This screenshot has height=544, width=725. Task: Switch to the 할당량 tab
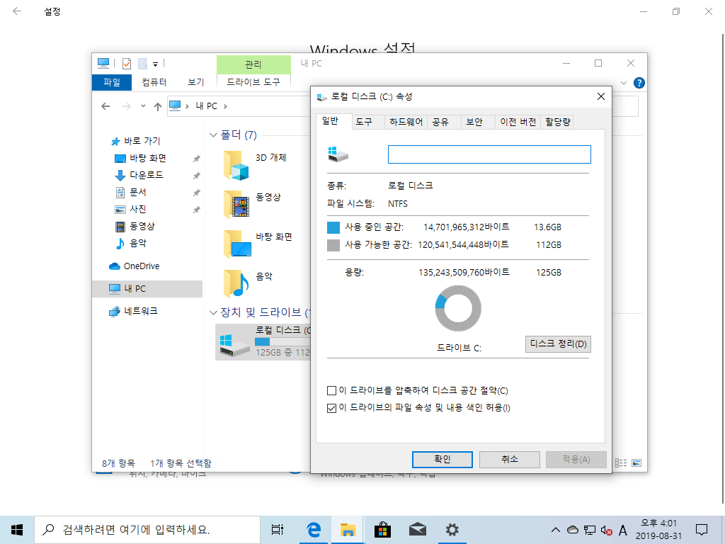[x=558, y=122]
